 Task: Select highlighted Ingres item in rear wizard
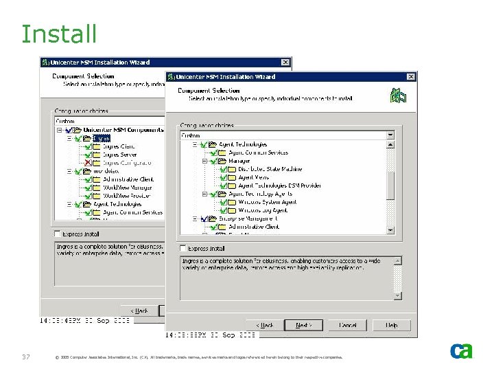click(x=102, y=138)
